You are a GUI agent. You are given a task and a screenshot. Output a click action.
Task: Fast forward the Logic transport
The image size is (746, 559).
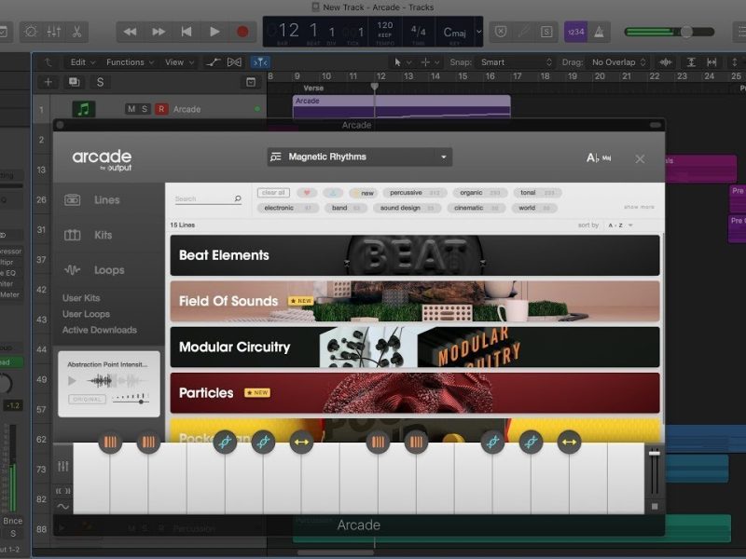[x=159, y=32]
